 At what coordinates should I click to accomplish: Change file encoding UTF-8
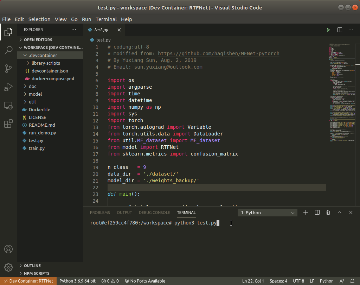[298, 281]
